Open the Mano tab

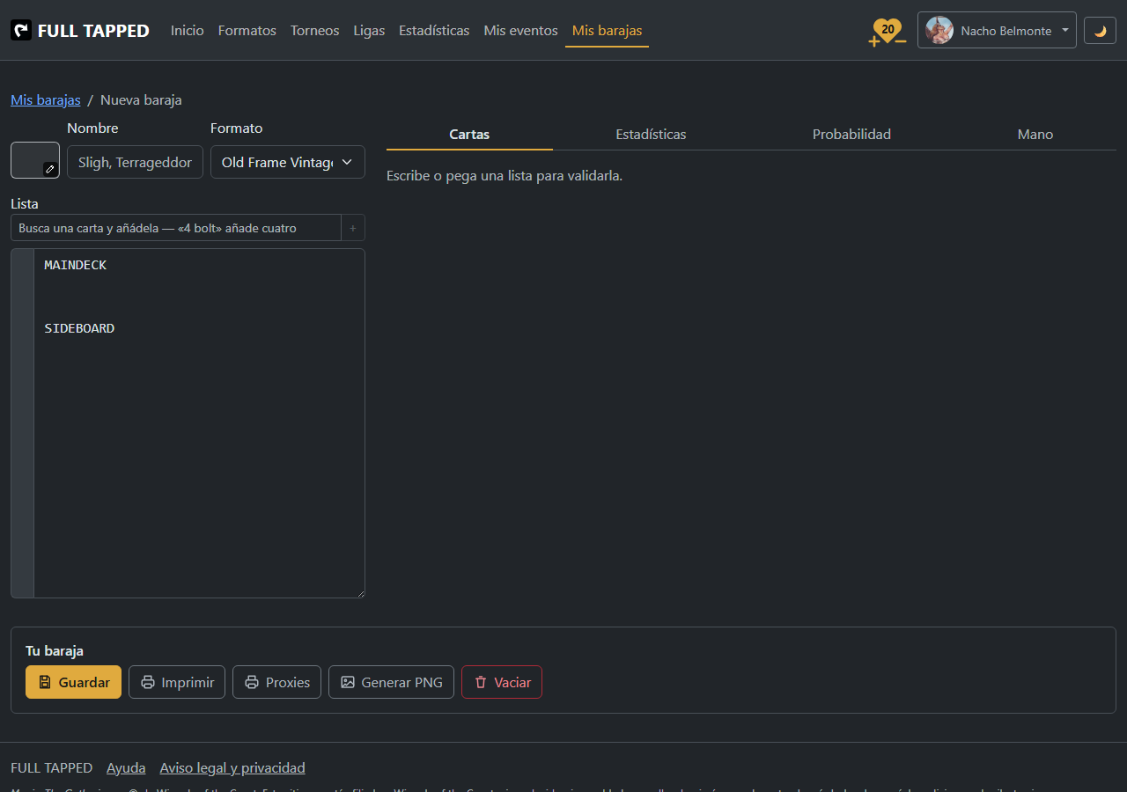pyautogui.click(x=1035, y=135)
